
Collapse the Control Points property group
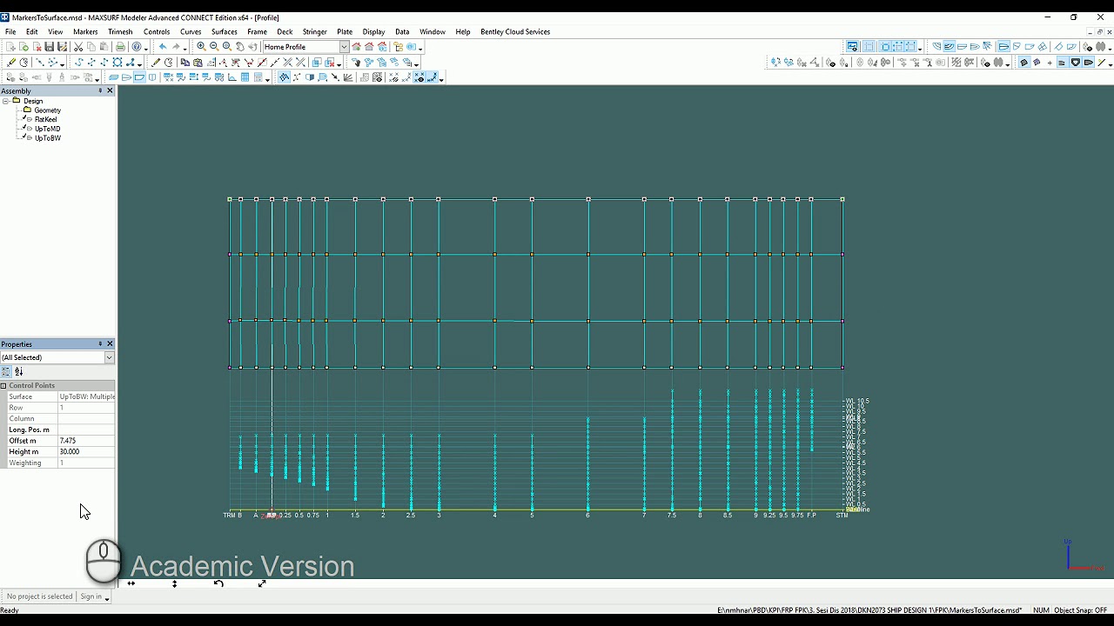pos(3,385)
